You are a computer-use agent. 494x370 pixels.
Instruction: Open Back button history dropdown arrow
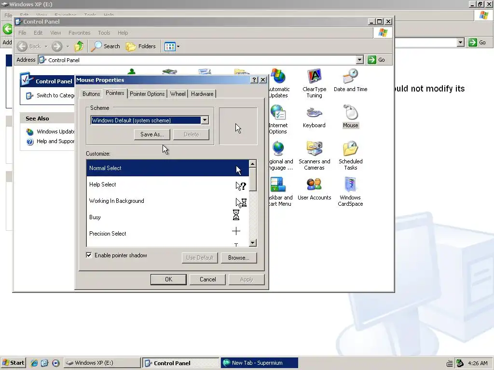(x=46, y=47)
